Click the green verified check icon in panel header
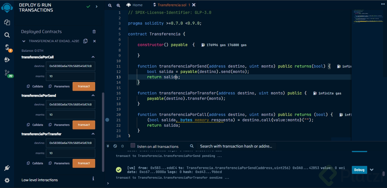 88,6
